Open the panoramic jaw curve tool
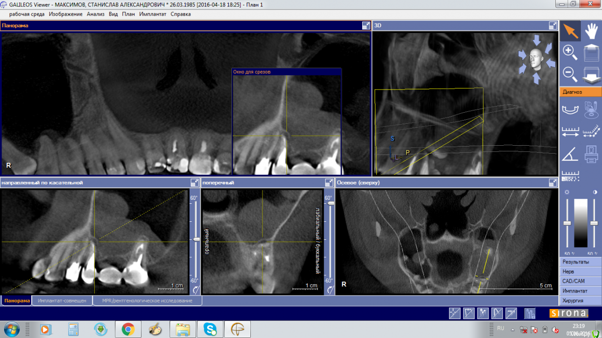The width and height of the screenshot is (602, 338). click(x=570, y=109)
